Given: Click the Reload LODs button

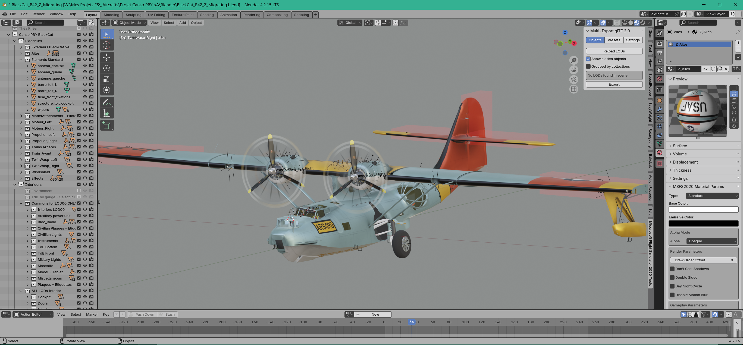Looking at the screenshot, I should 614,51.
